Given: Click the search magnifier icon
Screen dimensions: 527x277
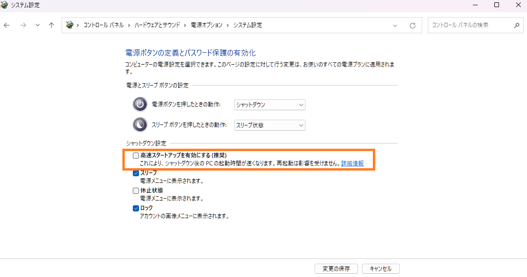Looking at the screenshot, I should (x=517, y=25).
